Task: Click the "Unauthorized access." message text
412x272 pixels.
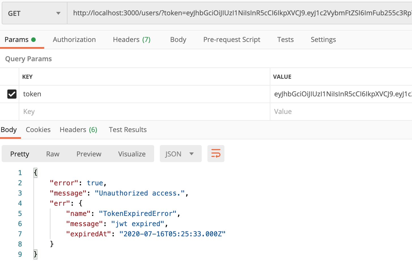Action: click(140, 193)
